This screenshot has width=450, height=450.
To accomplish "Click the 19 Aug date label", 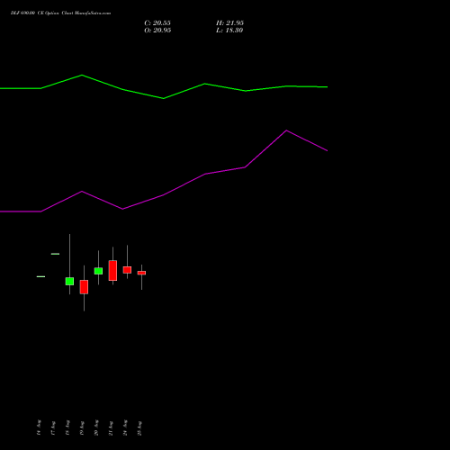I will click(82, 428).
